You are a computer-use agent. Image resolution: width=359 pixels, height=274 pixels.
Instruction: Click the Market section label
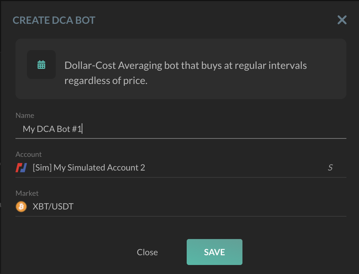27,193
